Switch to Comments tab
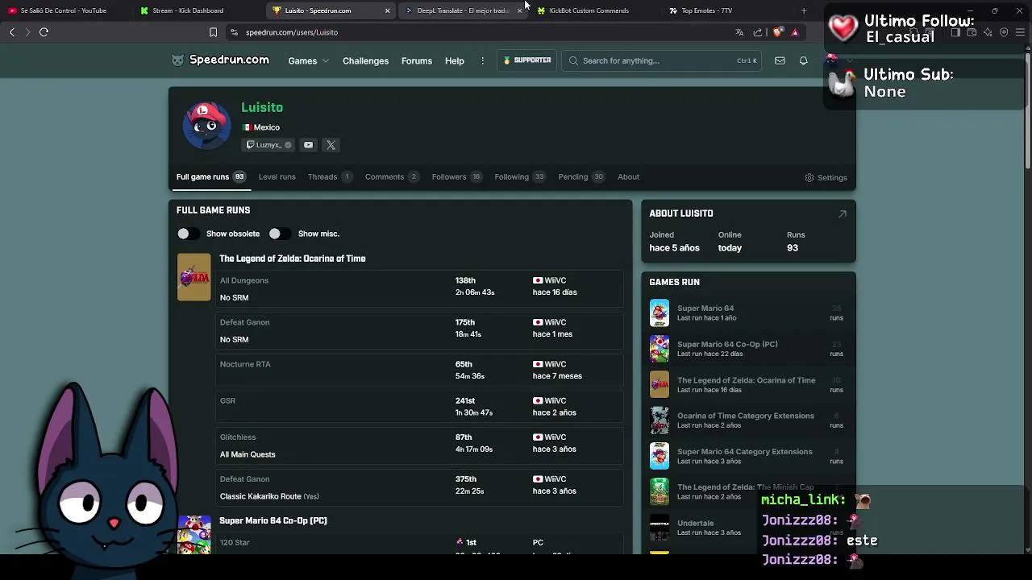Image resolution: width=1032 pixels, height=580 pixels. [x=391, y=177]
